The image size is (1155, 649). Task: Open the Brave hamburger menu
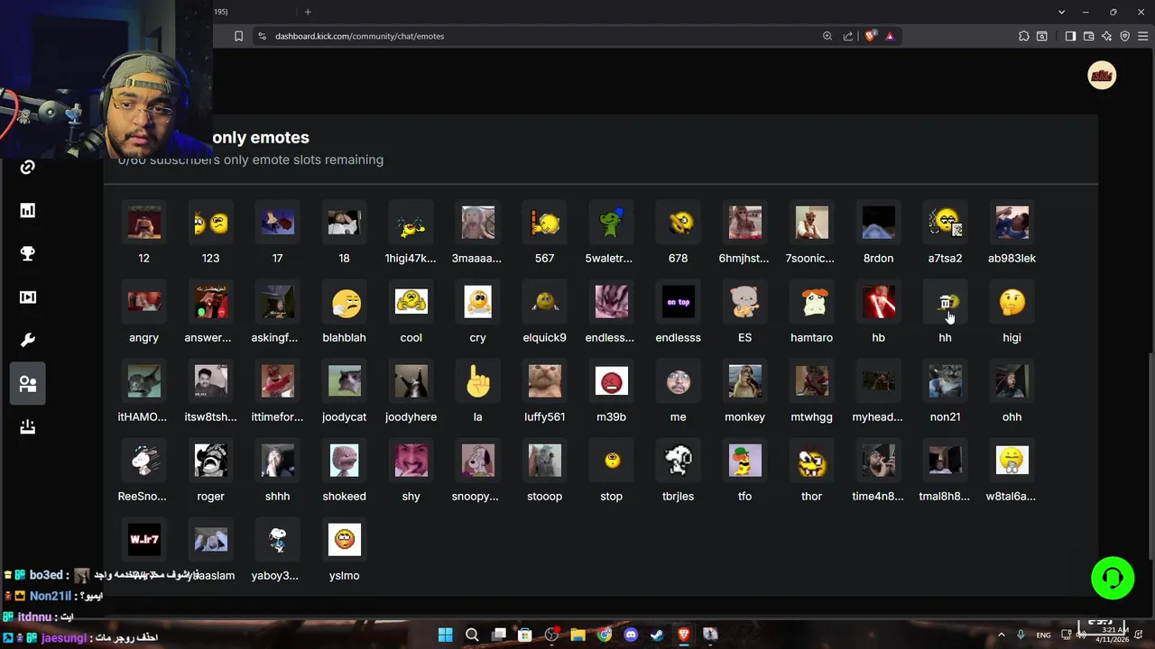[1143, 36]
